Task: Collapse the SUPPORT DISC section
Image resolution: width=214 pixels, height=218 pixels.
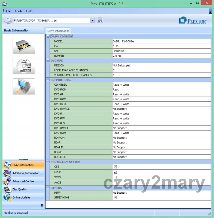Action: tap(48, 80)
